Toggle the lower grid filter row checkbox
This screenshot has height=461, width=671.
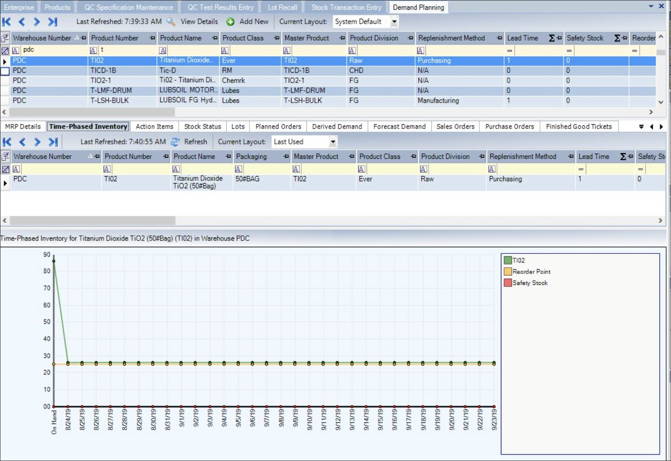(5, 169)
